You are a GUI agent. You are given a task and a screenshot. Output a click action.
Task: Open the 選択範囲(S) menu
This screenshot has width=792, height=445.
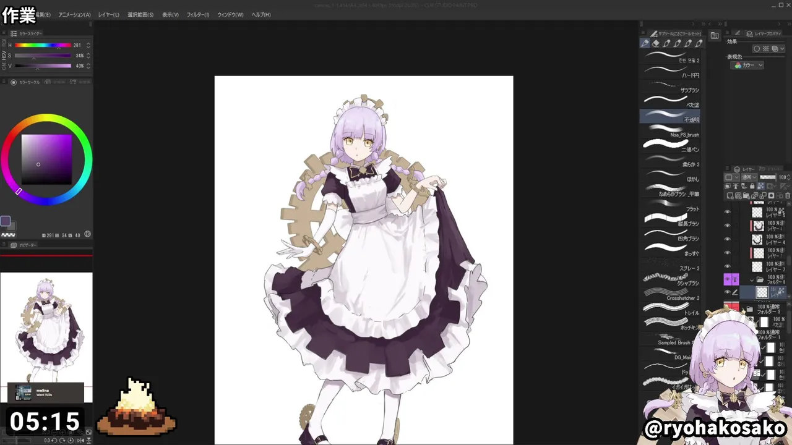pos(140,14)
